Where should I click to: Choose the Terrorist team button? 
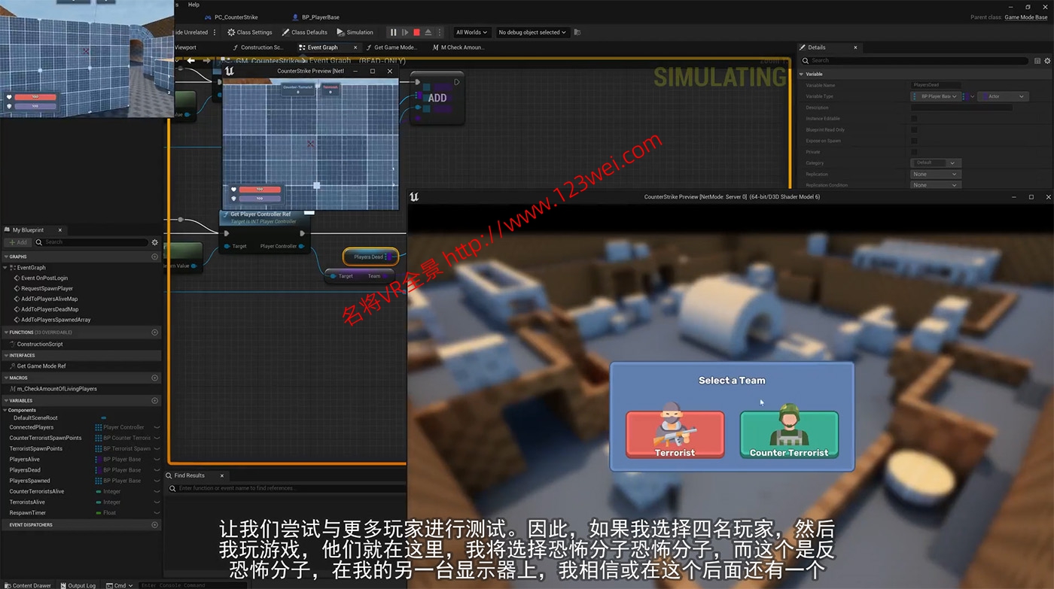[675, 433]
